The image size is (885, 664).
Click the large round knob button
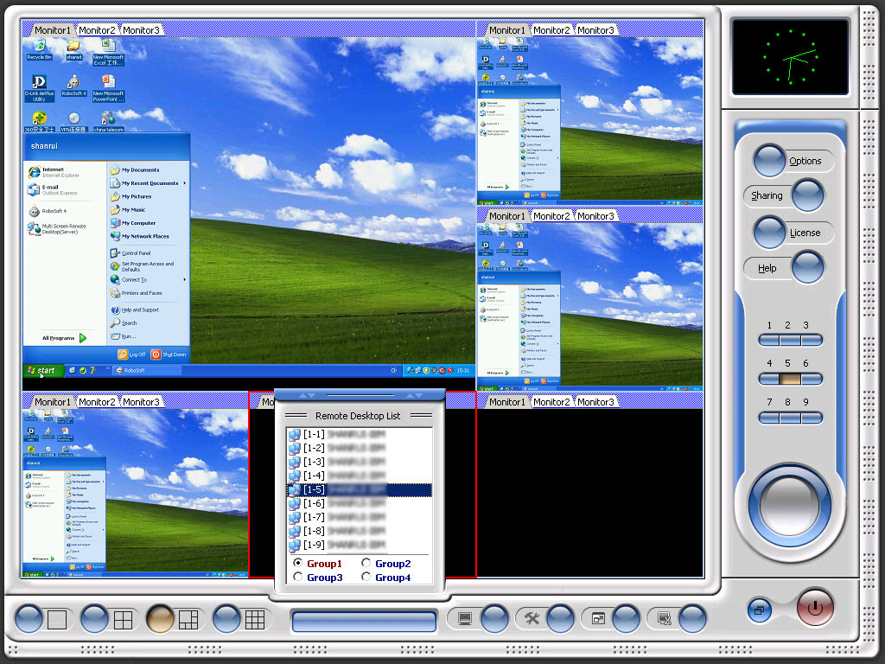pyautogui.click(x=790, y=505)
